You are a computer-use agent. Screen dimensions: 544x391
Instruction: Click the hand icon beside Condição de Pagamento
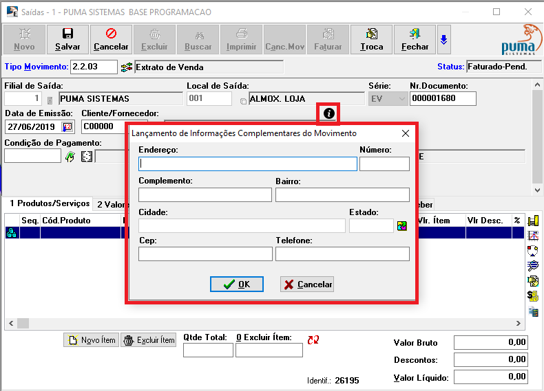[x=70, y=157]
